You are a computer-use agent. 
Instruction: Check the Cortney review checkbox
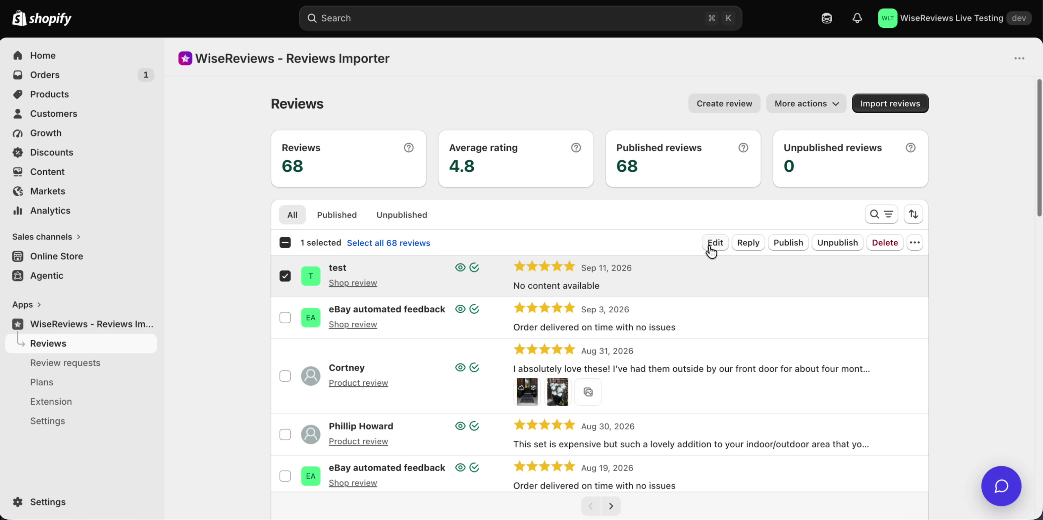pos(285,376)
